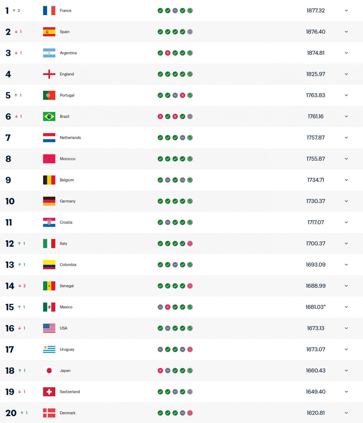Expand the Denmark row chevron
This screenshot has height=423, width=363.
pyautogui.click(x=346, y=413)
